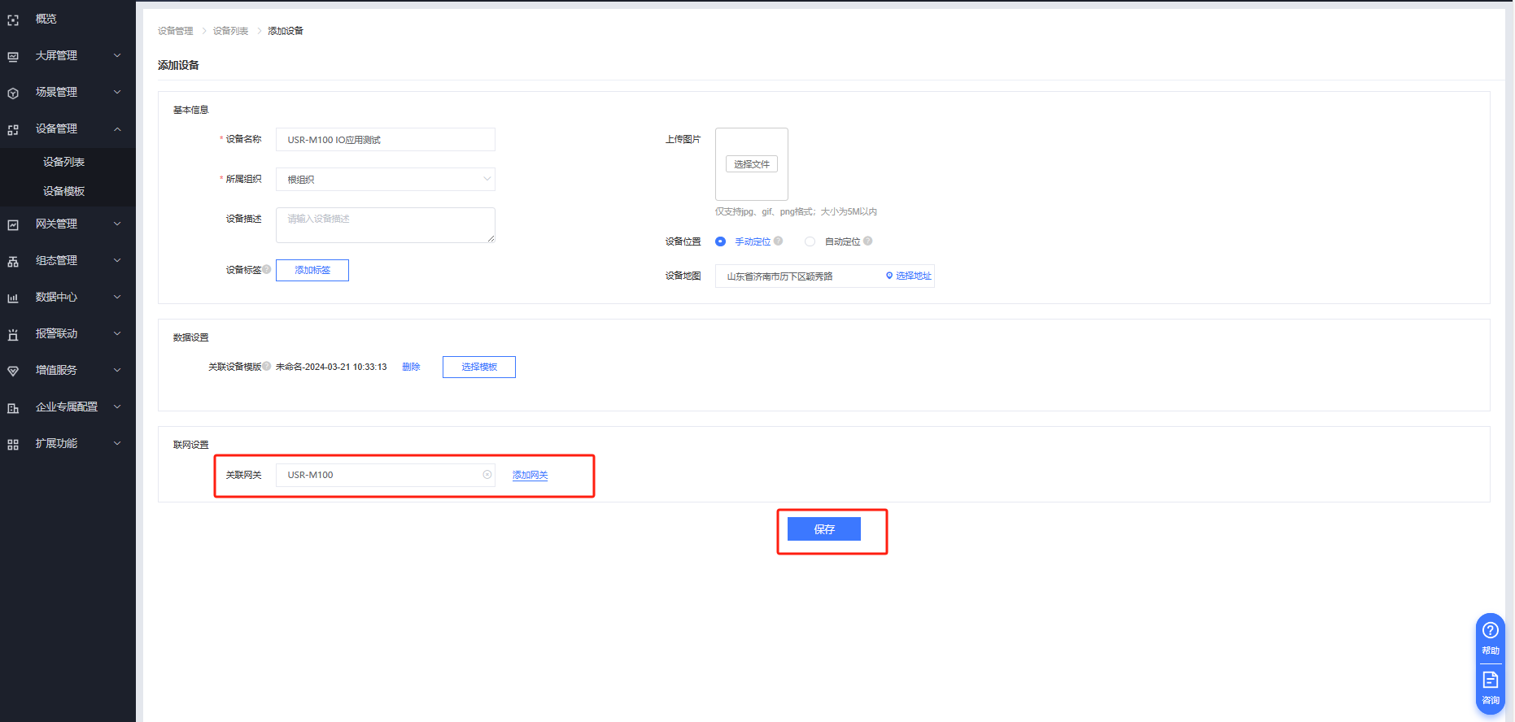Expand the 场景管理 menu chevron
Screen dimensions: 1515x722
117,92
